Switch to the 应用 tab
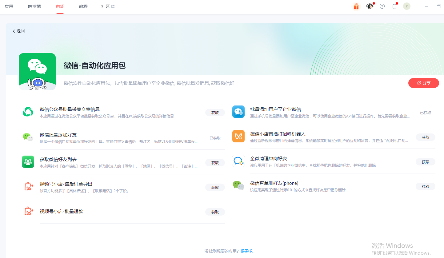 tap(9, 6)
